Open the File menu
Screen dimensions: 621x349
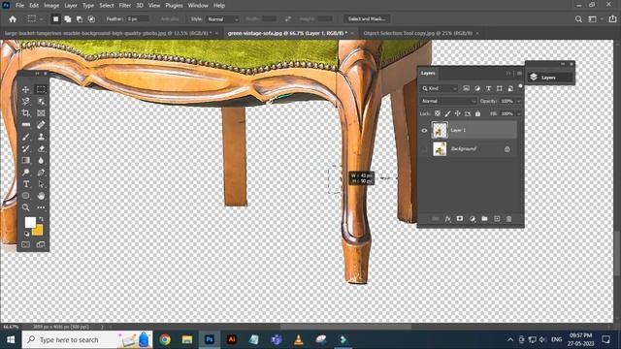(x=19, y=6)
